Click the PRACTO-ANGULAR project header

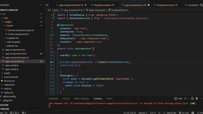[x=9, y=10]
